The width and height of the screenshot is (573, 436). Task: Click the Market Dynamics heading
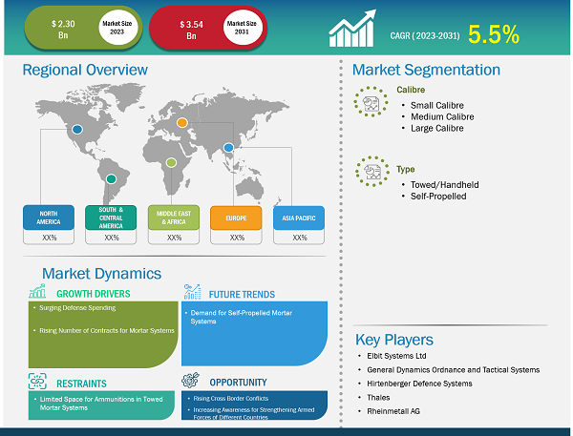101,274
